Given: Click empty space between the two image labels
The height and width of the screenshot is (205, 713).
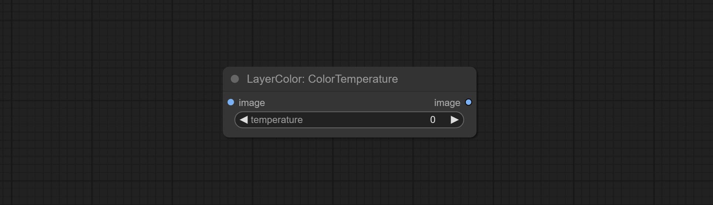Looking at the screenshot, I should 349,103.
